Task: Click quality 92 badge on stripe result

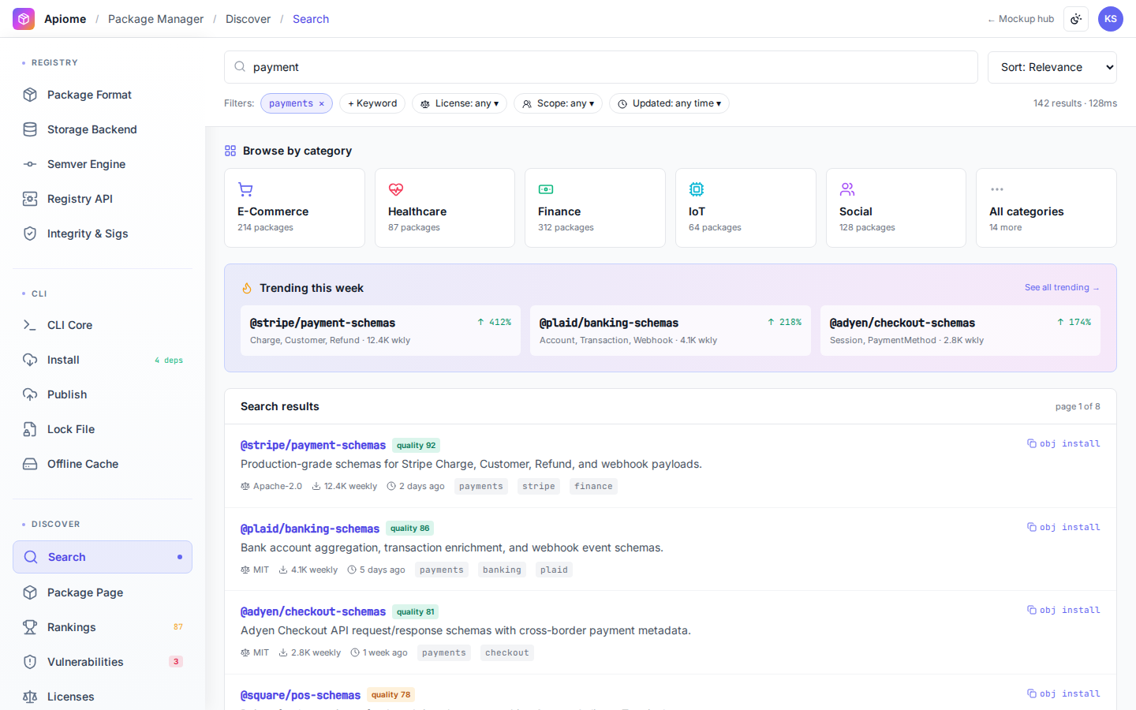Action: click(x=416, y=445)
